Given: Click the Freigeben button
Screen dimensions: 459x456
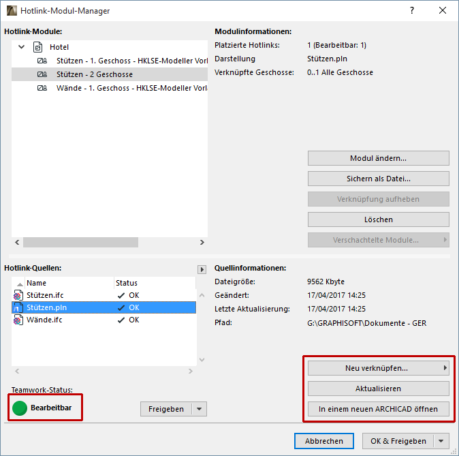Looking at the screenshot, I should [166, 409].
